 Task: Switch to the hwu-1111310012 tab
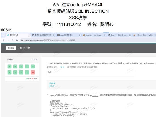(119, 35)
